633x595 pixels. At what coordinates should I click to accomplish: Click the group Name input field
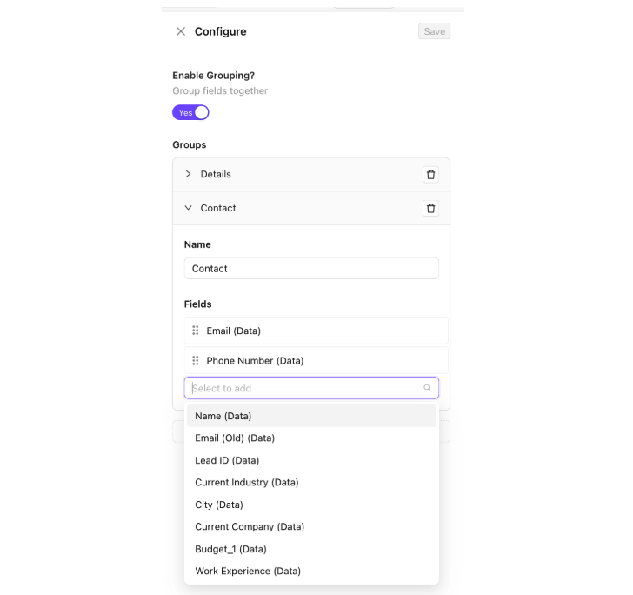pos(311,269)
